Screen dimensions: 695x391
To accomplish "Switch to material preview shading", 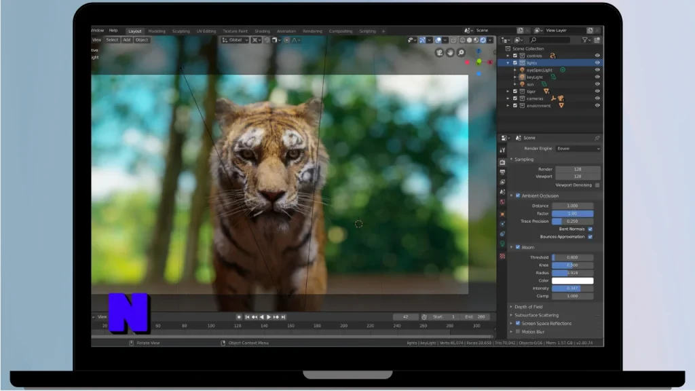I will [x=476, y=40].
